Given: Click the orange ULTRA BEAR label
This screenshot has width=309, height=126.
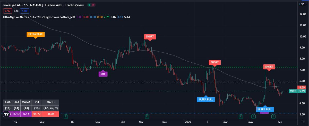Looking at the screenshot, I should click(x=36, y=34).
